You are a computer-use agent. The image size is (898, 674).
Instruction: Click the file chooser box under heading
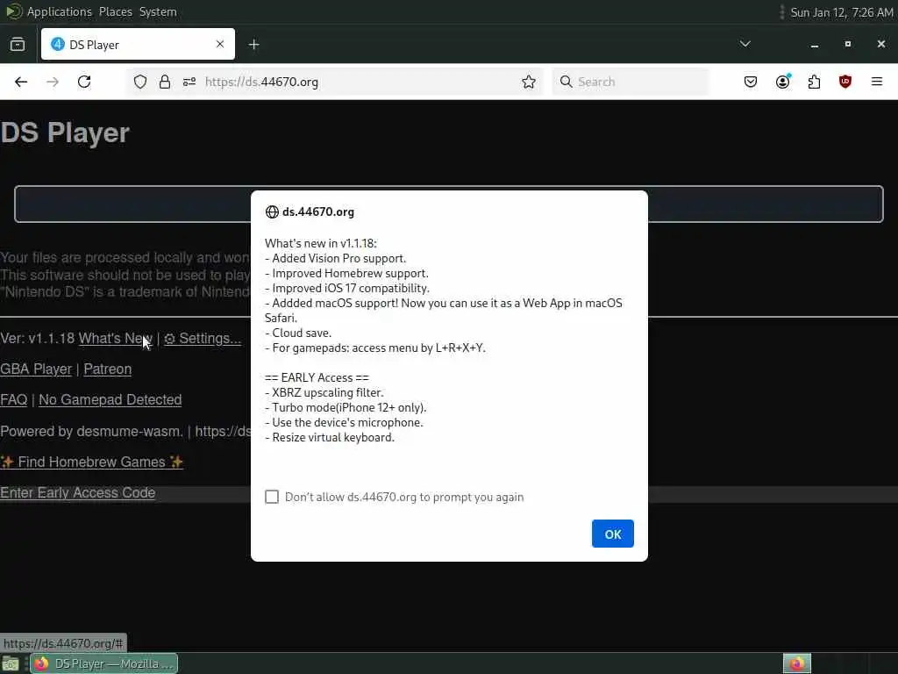[x=448, y=204]
